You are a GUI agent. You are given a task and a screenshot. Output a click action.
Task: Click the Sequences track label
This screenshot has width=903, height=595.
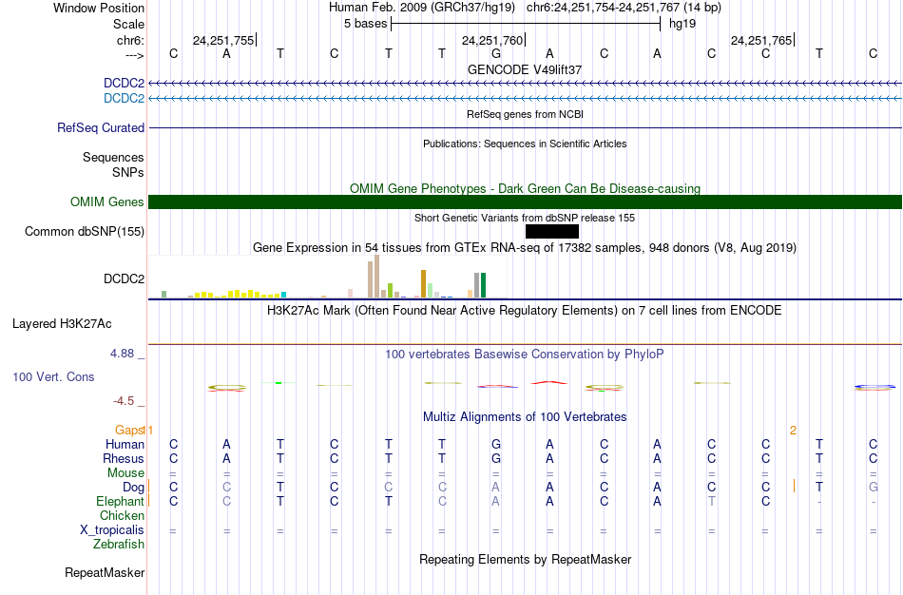tap(113, 157)
